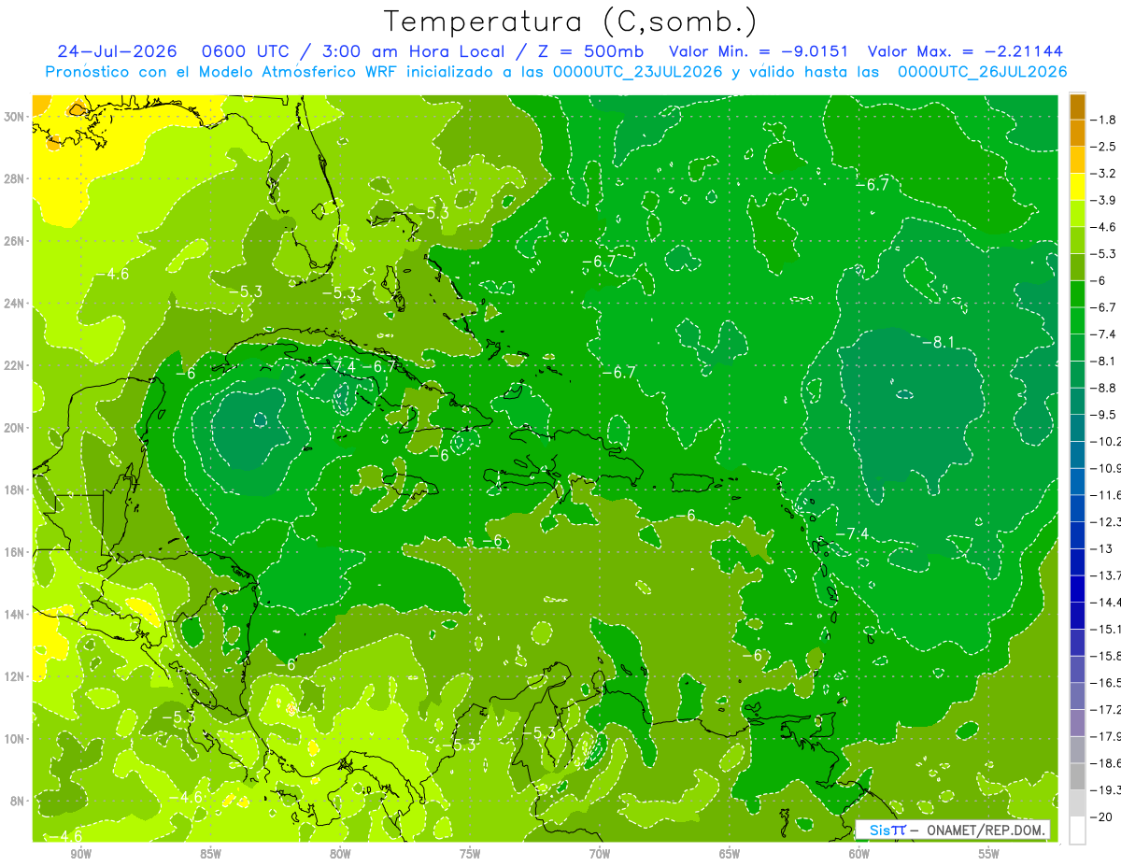The height and width of the screenshot is (866, 1121).
Task: Click the 65W longitude axis label
Action: (730, 854)
